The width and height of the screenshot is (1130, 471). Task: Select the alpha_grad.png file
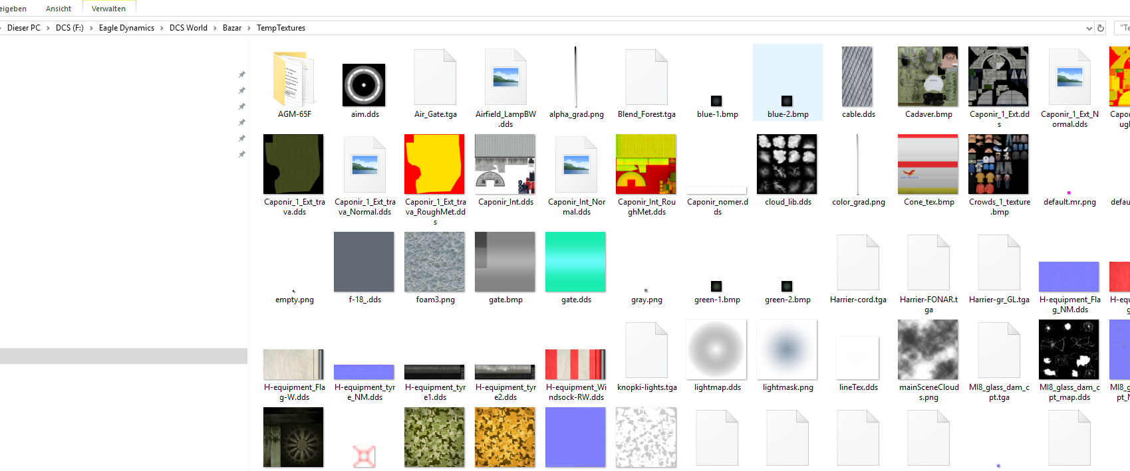pos(576,77)
